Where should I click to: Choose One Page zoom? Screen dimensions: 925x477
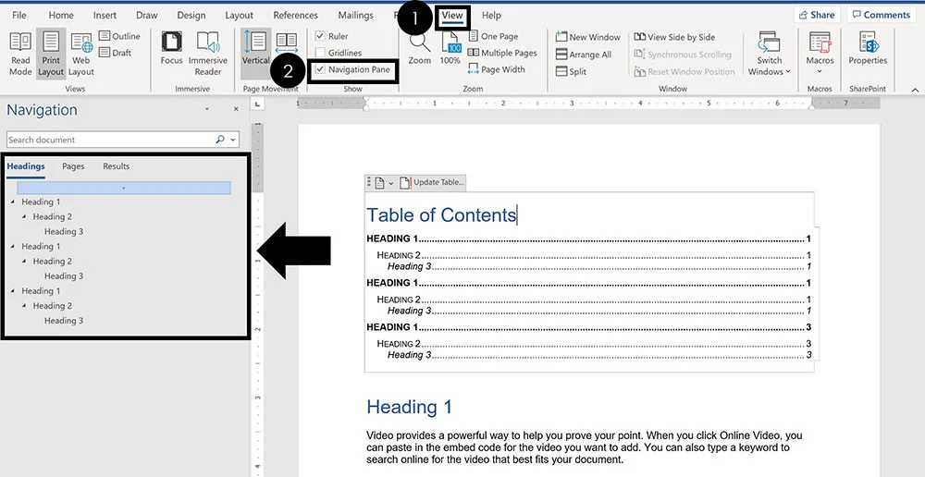coord(493,36)
